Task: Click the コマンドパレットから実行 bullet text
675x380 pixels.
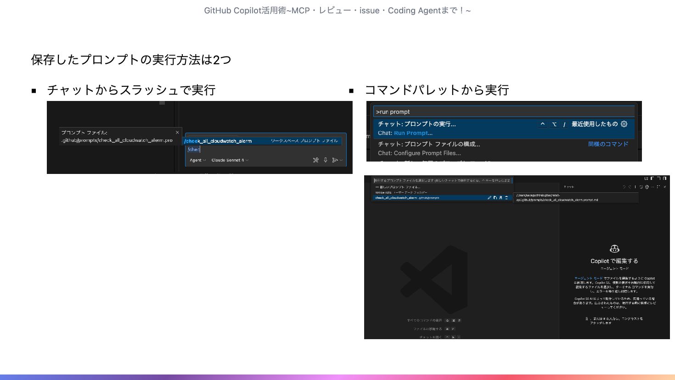Action: point(437,90)
